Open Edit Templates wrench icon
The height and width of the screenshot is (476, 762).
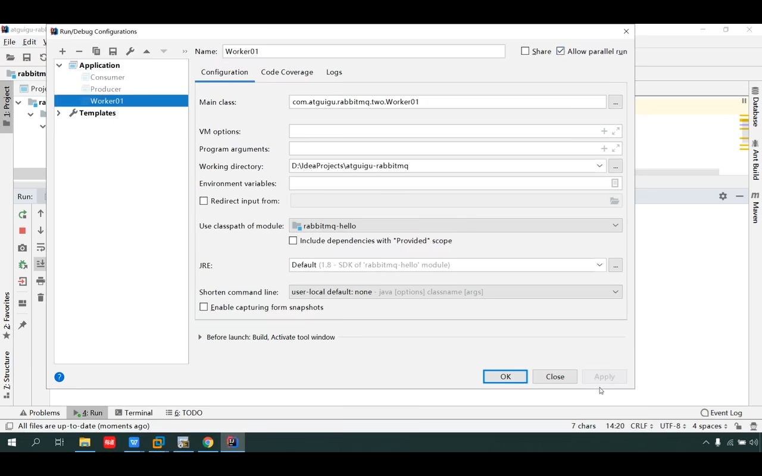coord(130,51)
